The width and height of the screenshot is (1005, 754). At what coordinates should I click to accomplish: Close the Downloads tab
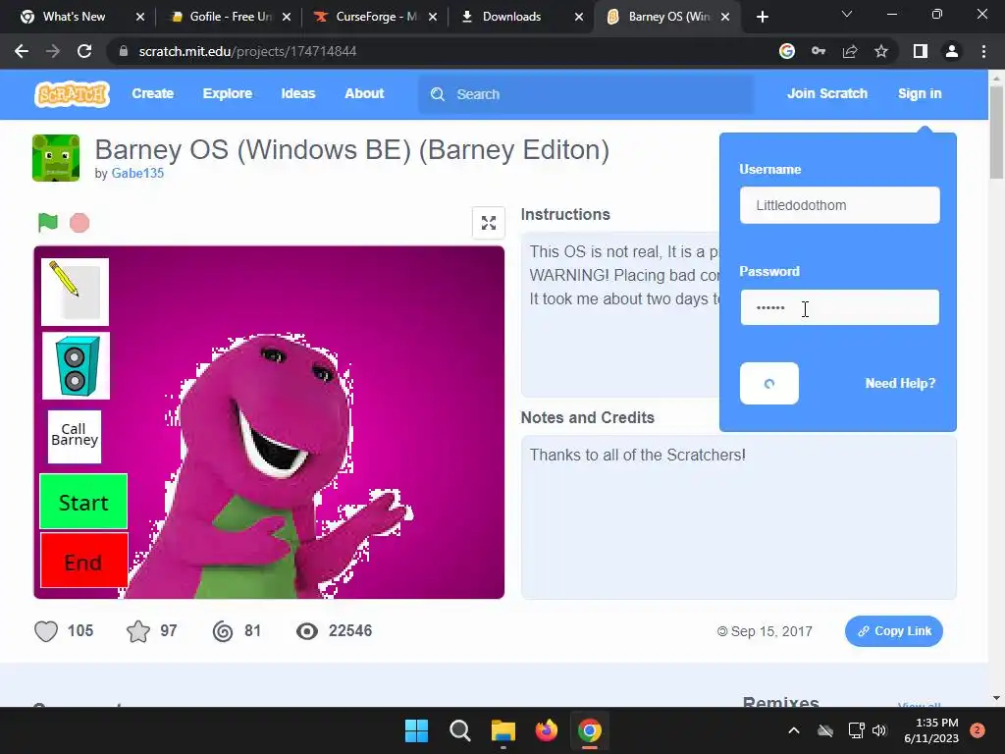pos(579,17)
